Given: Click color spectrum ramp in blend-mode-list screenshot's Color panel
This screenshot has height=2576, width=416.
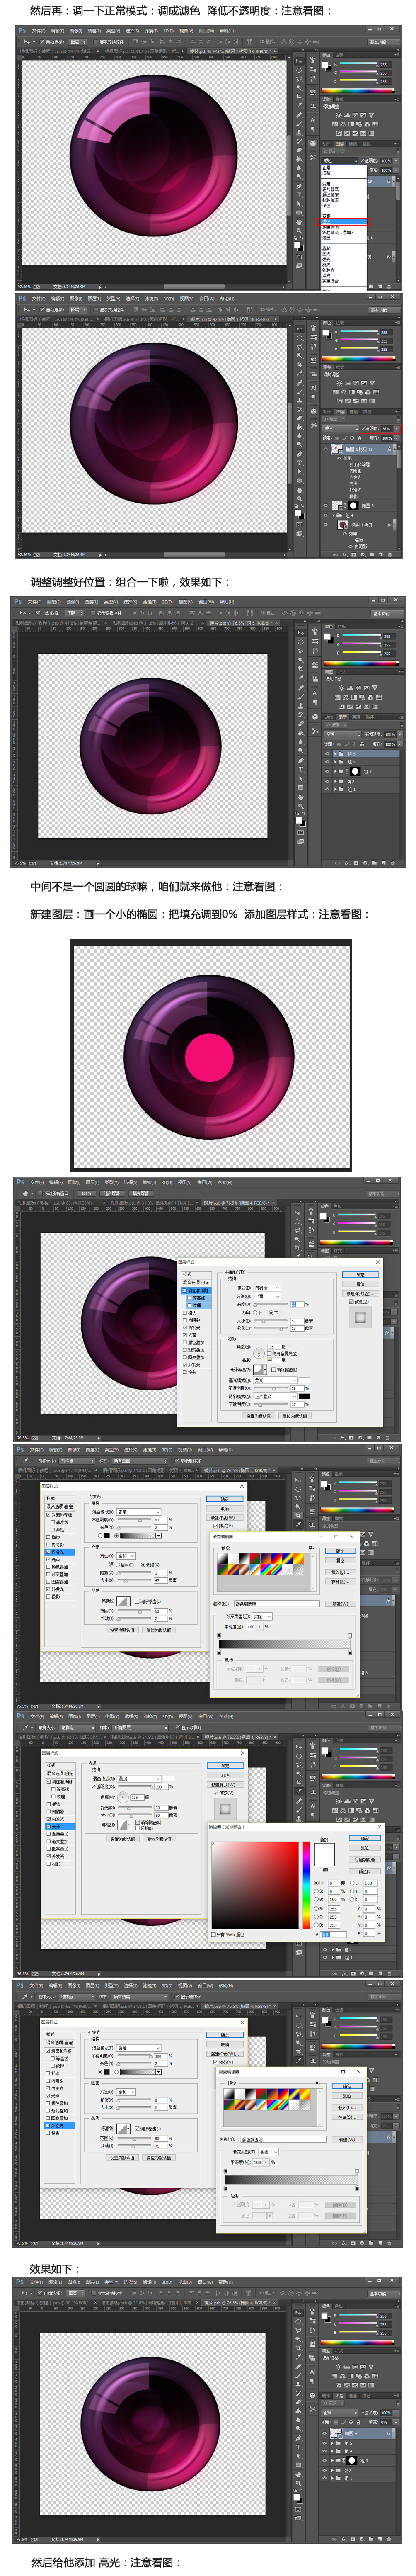Looking at the screenshot, I should tap(358, 91).
